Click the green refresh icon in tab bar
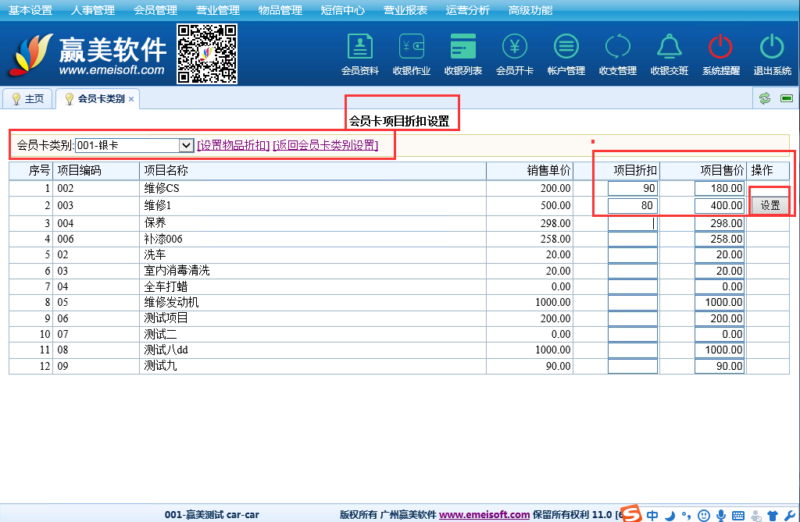This screenshot has width=800, height=522. click(765, 98)
